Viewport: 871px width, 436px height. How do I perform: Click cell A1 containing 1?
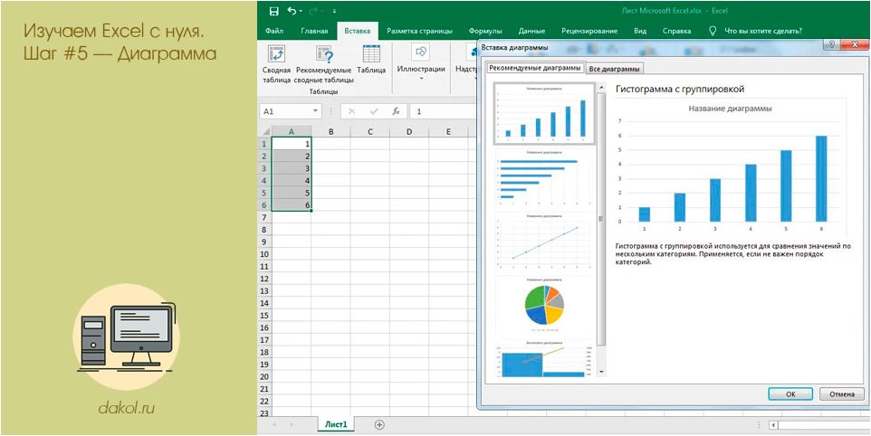click(292, 144)
